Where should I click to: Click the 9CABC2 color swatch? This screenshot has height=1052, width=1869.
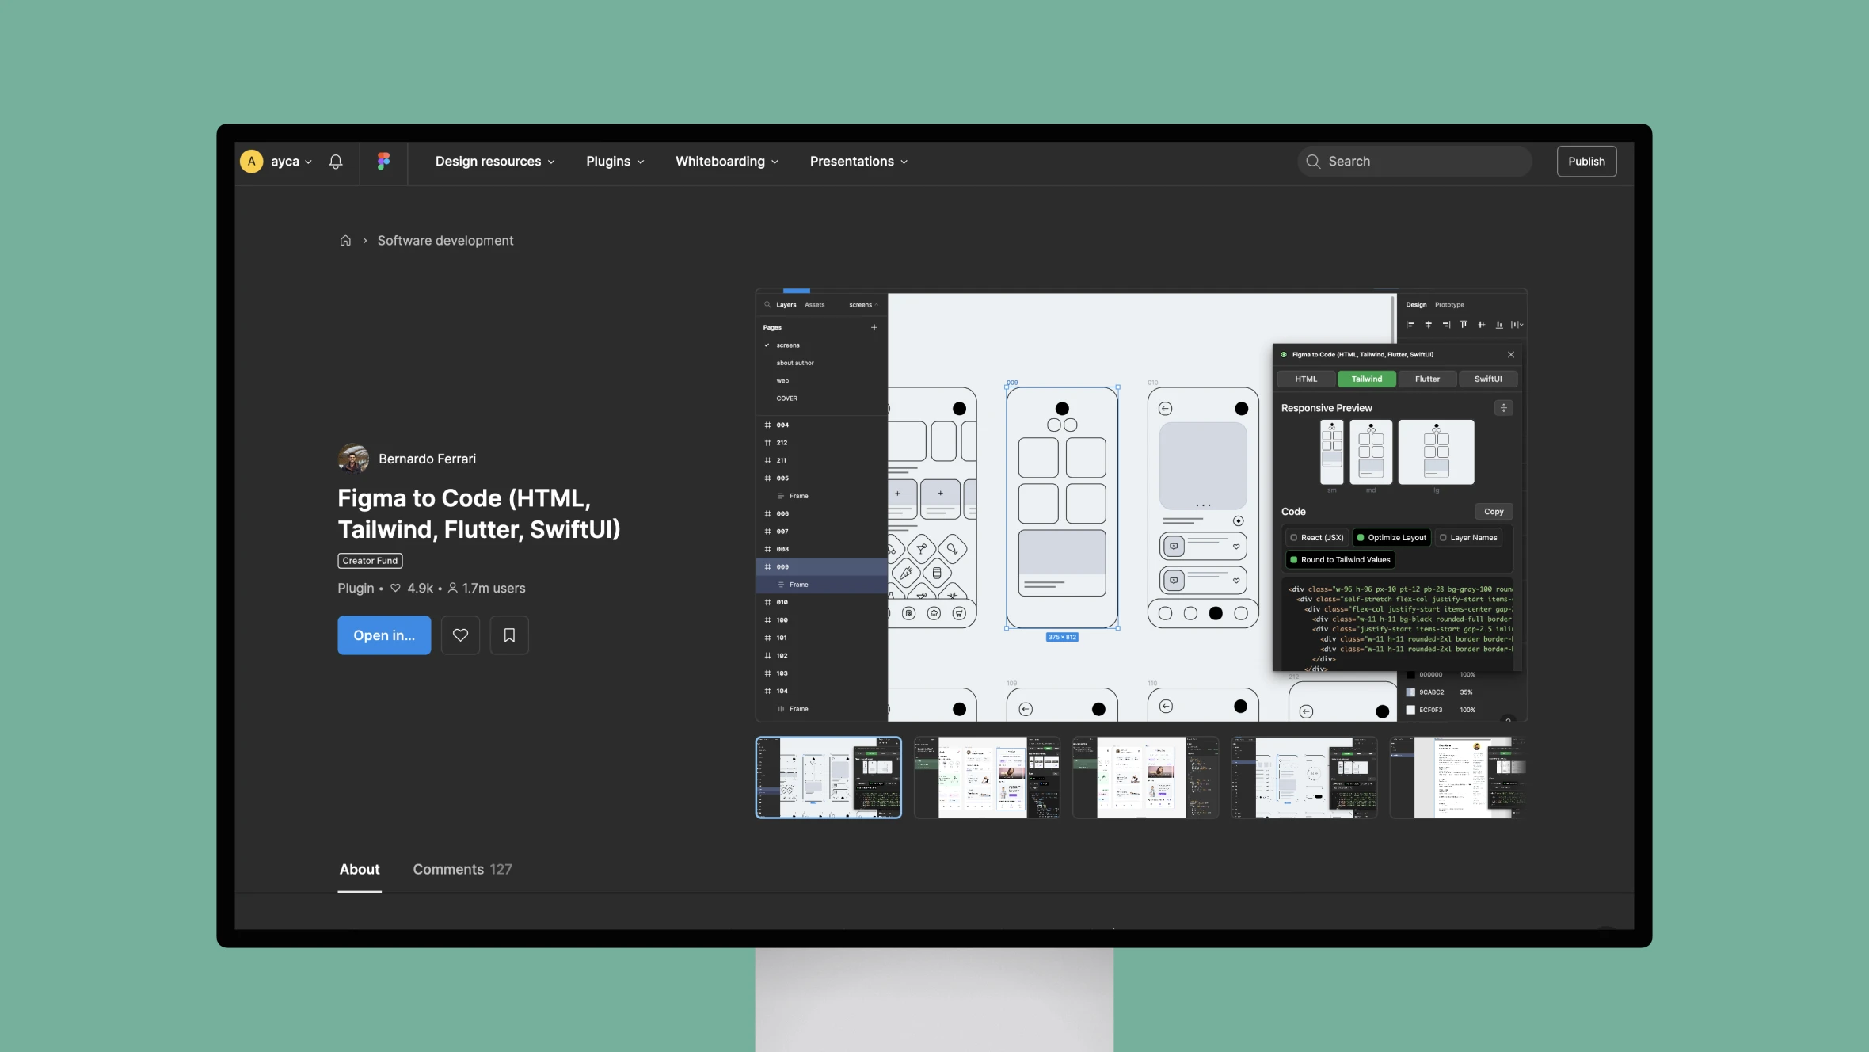click(1410, 692)
